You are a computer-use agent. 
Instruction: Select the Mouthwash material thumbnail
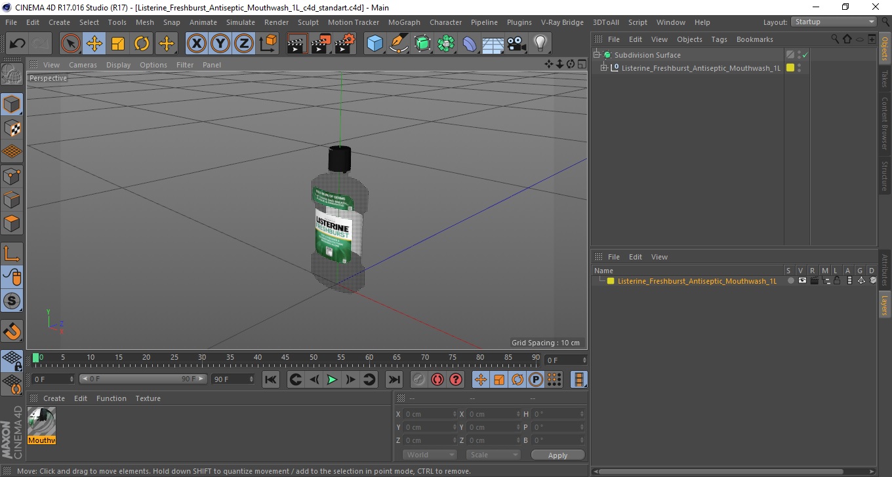41,425
